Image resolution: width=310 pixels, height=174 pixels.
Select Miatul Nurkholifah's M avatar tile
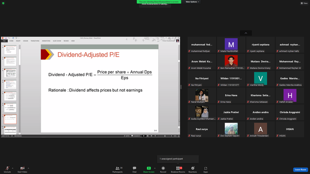click(231, 45)
